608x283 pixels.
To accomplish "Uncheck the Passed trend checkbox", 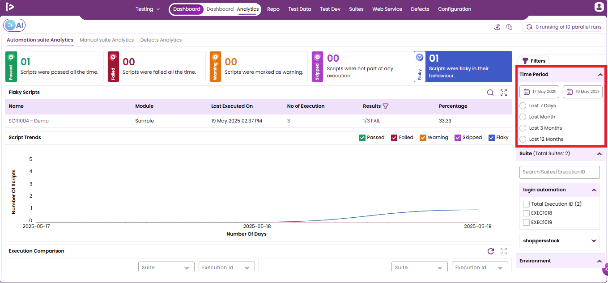I will click(x=362, y=138).
